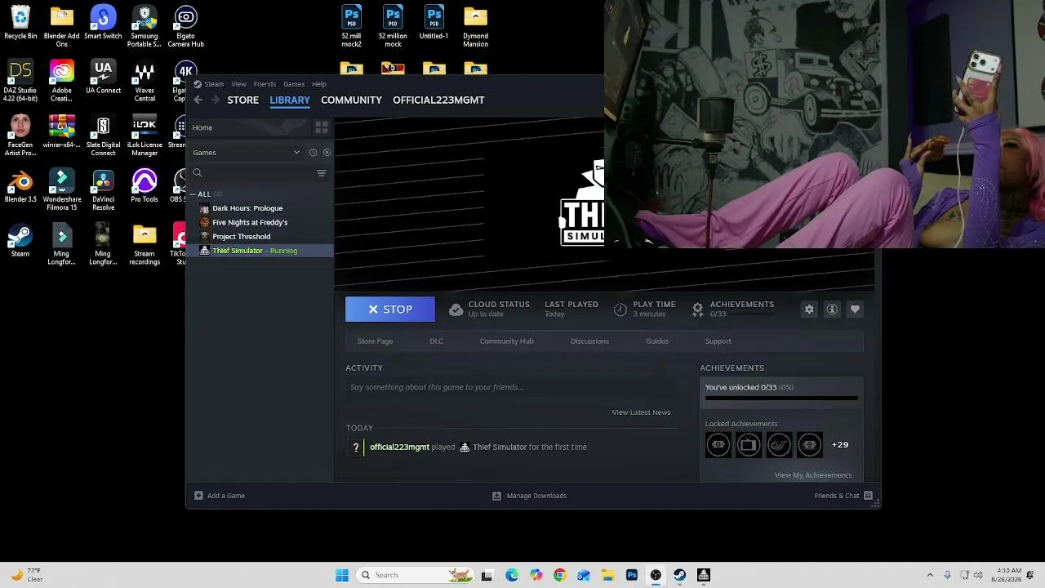Screen dimensions: 1045x588
Task: Click View My Achievements
Action: 813,475
